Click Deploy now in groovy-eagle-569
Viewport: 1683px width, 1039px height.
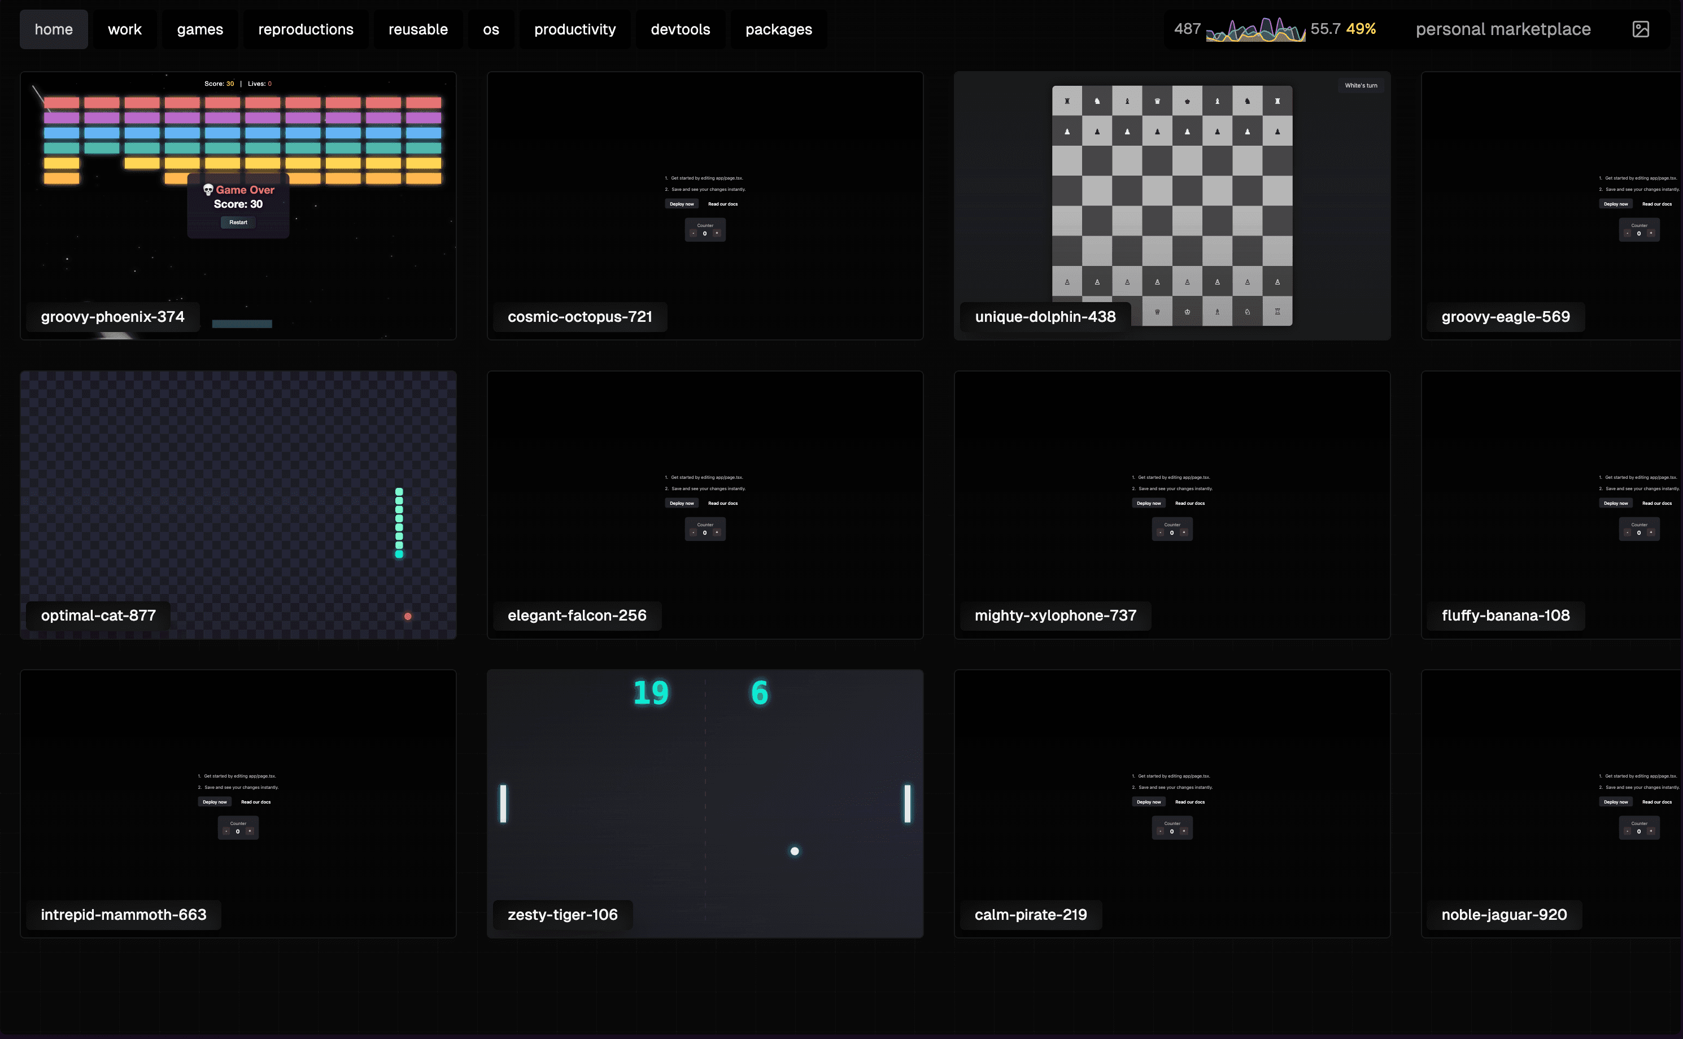pos(1616,204)
